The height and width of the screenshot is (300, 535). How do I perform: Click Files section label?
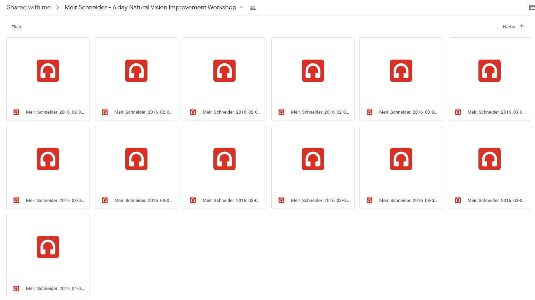point(16,27)
